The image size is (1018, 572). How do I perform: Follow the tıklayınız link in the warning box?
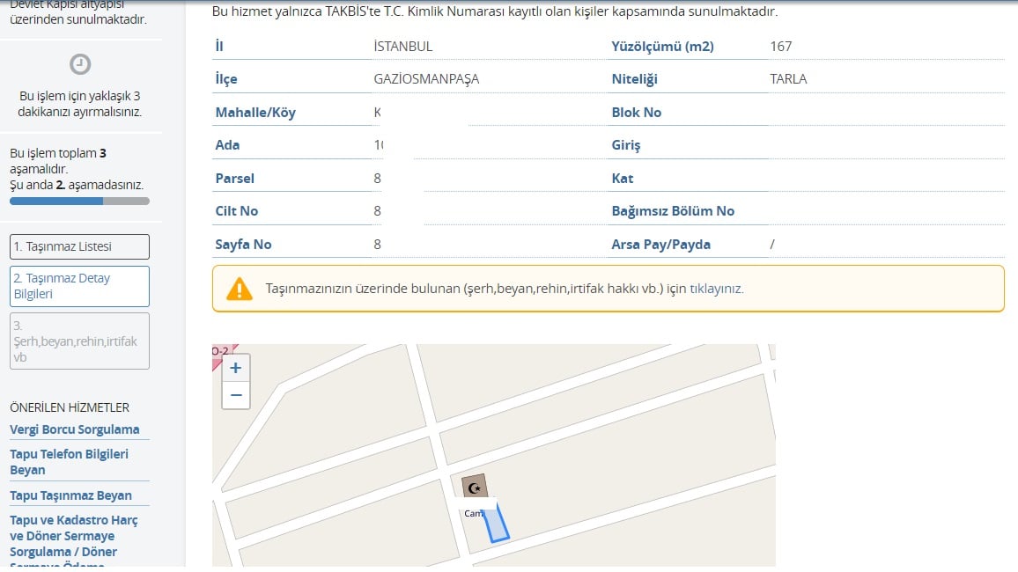click(716, 289)
